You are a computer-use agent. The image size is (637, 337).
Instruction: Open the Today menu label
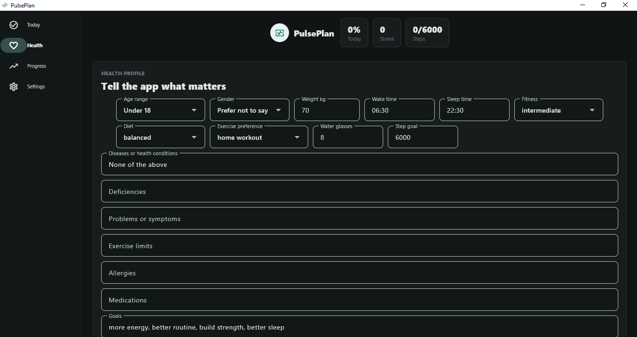click(x=34, y=25)
